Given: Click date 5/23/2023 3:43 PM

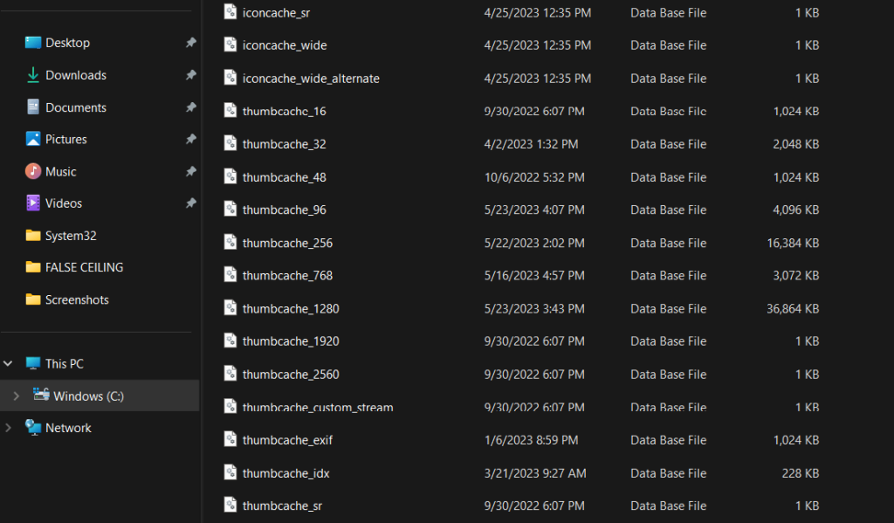Looking at the screenshot, I should [x=534, y=308].
